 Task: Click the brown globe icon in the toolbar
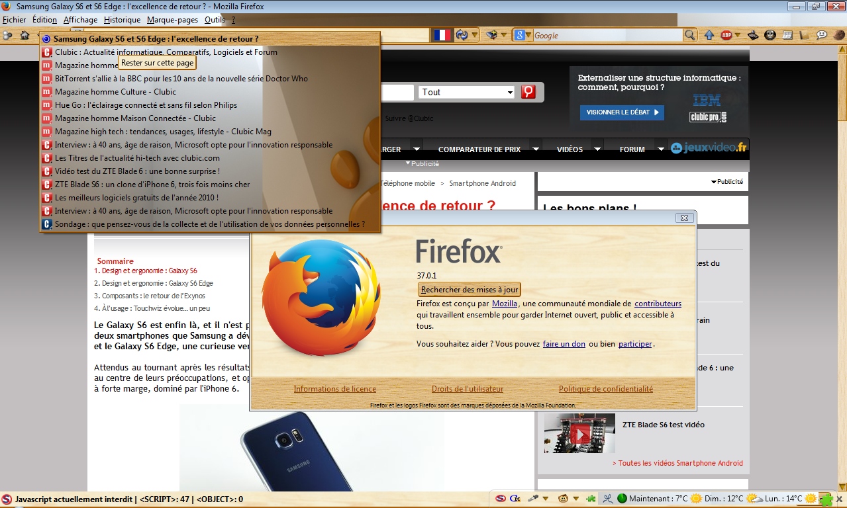(x=838, y=35)
